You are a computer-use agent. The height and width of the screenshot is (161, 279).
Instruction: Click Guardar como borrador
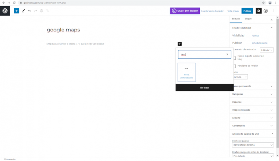pos(212,11)
